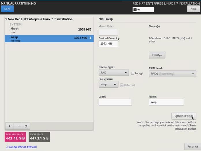This screenshot has width=201, height=151.
Task: Reload storage configuration with refresh icon
Action: pos(26,126)
